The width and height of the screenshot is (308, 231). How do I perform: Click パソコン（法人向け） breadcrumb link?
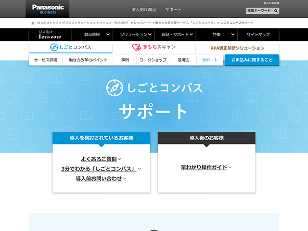pyautogui.click(x=114, y=23)
